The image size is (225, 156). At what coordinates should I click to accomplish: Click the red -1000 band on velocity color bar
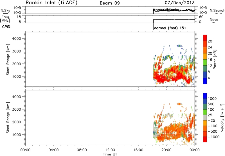[x=205, y=139]
